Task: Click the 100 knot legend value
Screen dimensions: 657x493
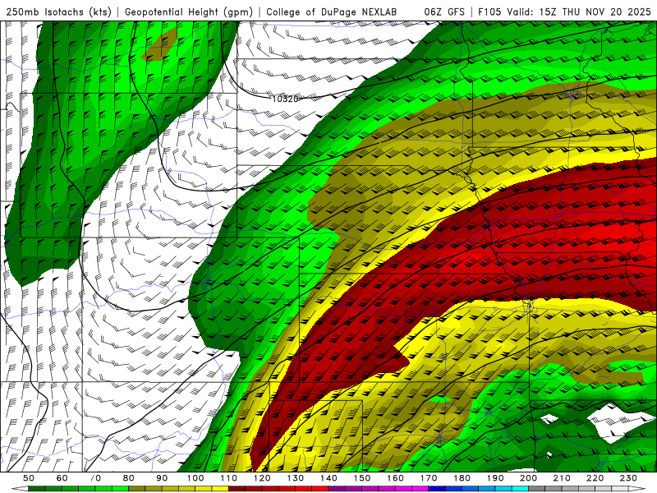Action: click(x=195, y=478)
